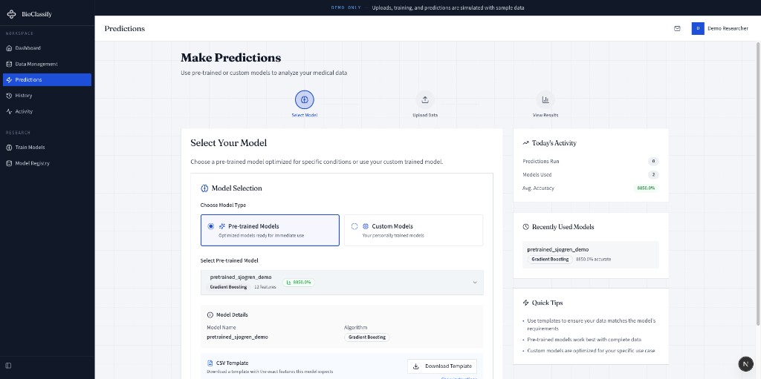This screenshot has width=761, height=379.
Task: Click the Dashboard home icon
Action: pos(9,48)
